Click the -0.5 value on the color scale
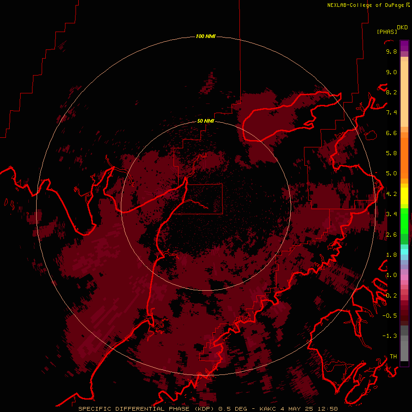Viewport: 412px width, 412px height. click(x=390, y=316)
